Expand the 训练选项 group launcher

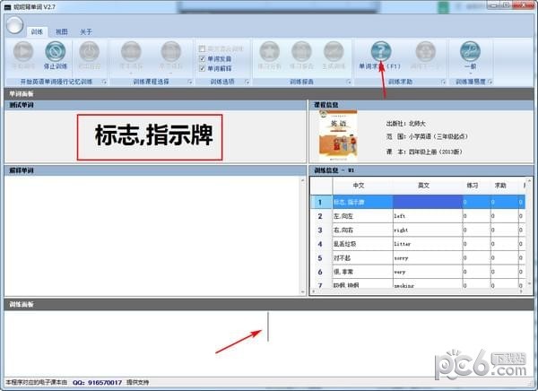click(247, 82)
